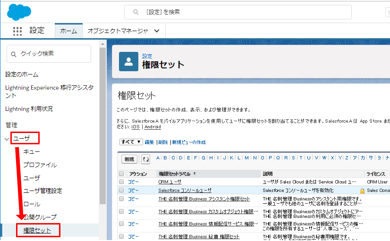Click the アクション column header

(x=138, y=174)
